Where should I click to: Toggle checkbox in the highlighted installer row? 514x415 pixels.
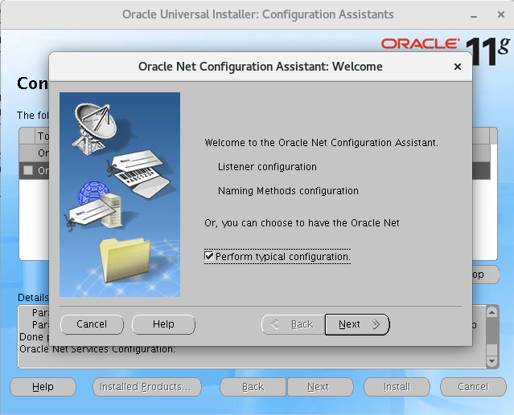(28, 170)
